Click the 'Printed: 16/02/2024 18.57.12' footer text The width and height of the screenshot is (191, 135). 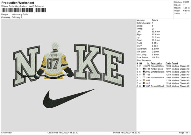click(127, 132)
